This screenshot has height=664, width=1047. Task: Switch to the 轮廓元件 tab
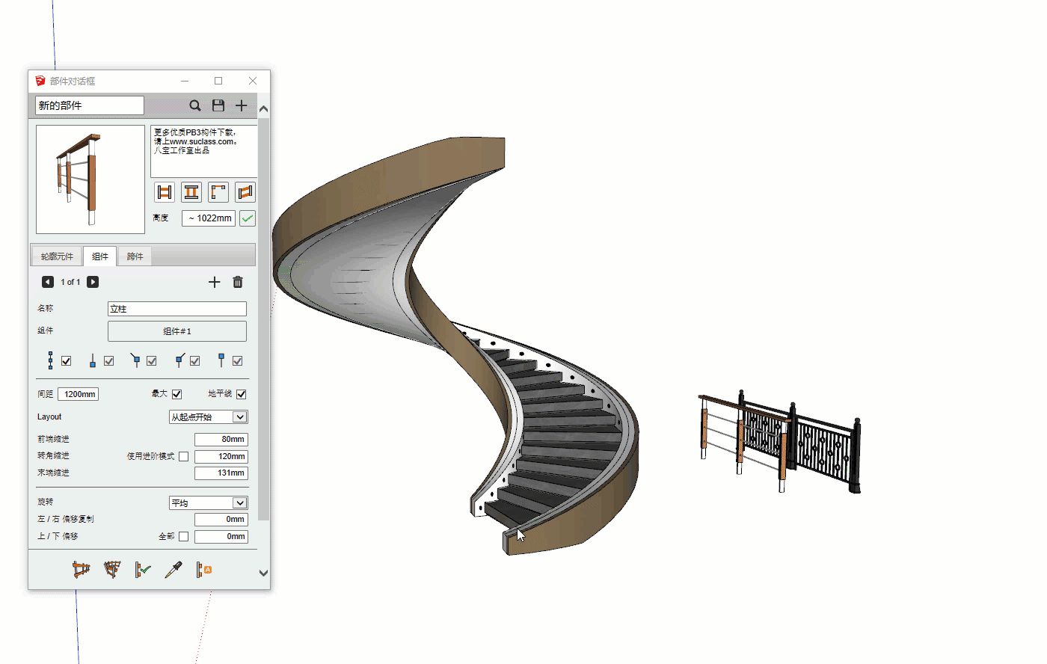[x=57, y=256]
